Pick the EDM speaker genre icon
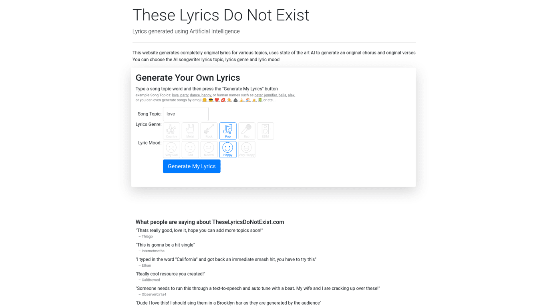Screen dimensions: 547x307 point(265,131)
